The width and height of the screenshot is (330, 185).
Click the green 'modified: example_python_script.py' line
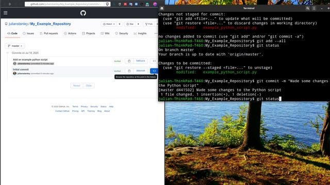[x=217, y=72]
